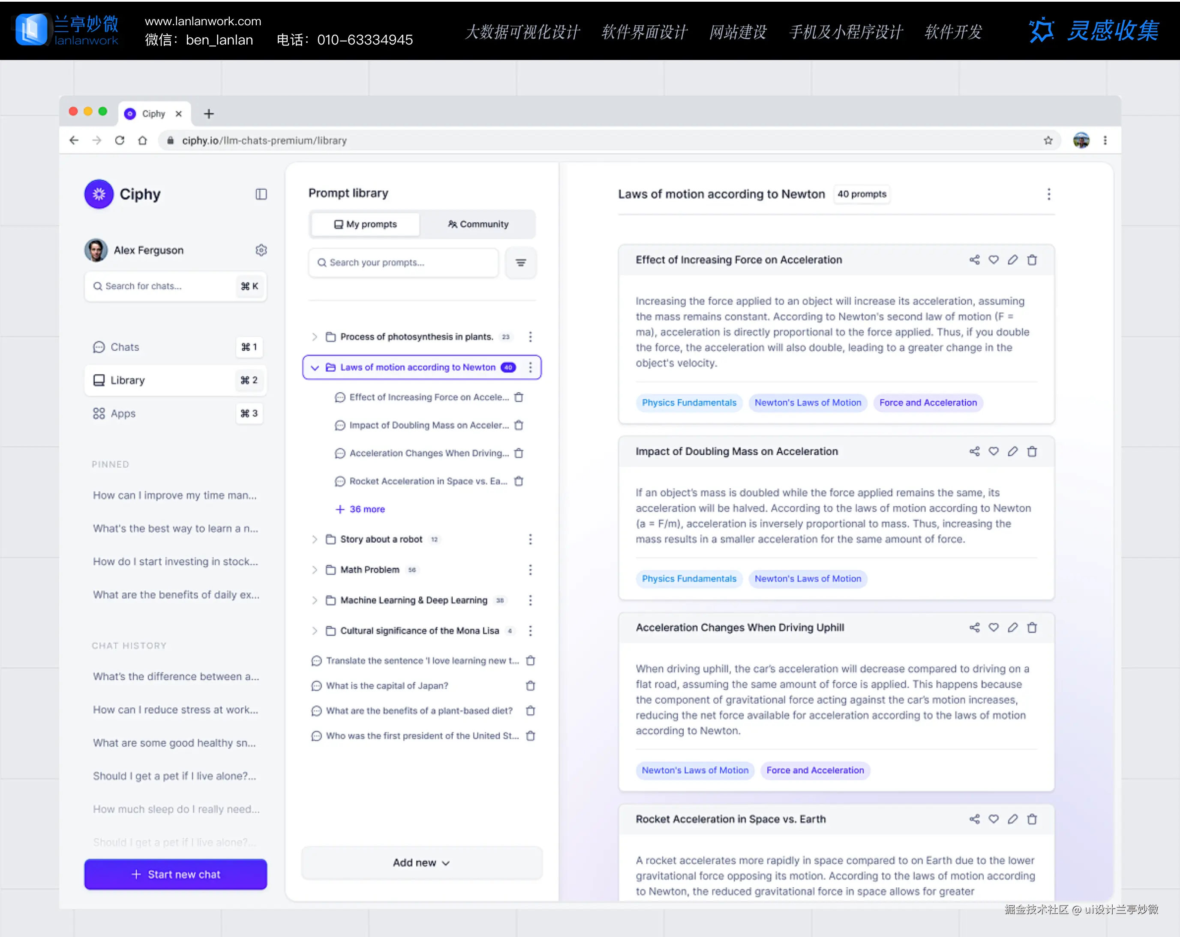This screenshot has width=1180, height=937.
Task: Open settings gear next to Alex Ferguson
Action: coord(261,250)
